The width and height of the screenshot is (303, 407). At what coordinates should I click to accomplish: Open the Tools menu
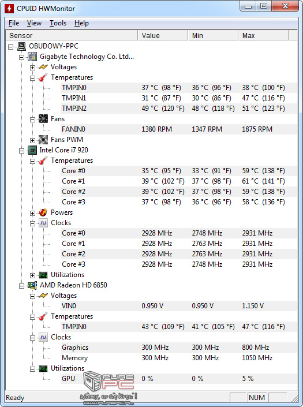point(58,23)
